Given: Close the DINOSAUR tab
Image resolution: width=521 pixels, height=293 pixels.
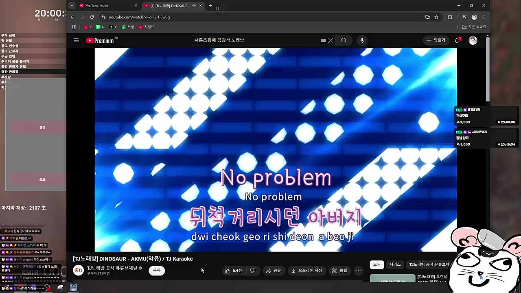Looking at the screenshot, I should click(x=200, y=6).
